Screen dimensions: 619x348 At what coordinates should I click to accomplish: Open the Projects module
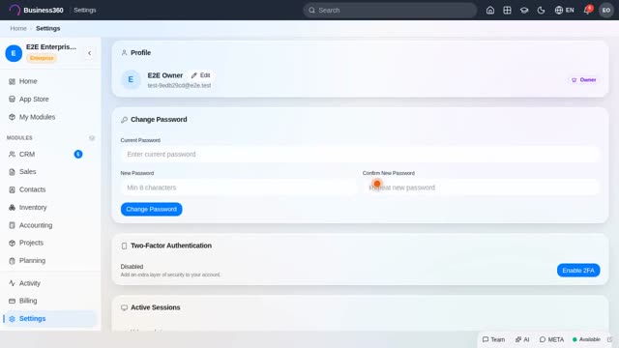(49, 243)
